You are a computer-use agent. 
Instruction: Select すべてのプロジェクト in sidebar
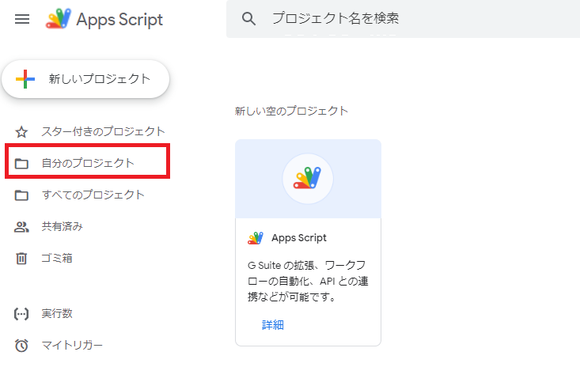(87, 195)
